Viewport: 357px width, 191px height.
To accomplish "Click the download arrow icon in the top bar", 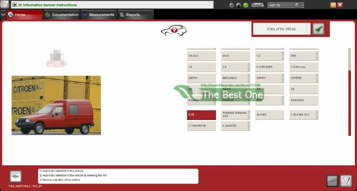I will tap(232, 5).
